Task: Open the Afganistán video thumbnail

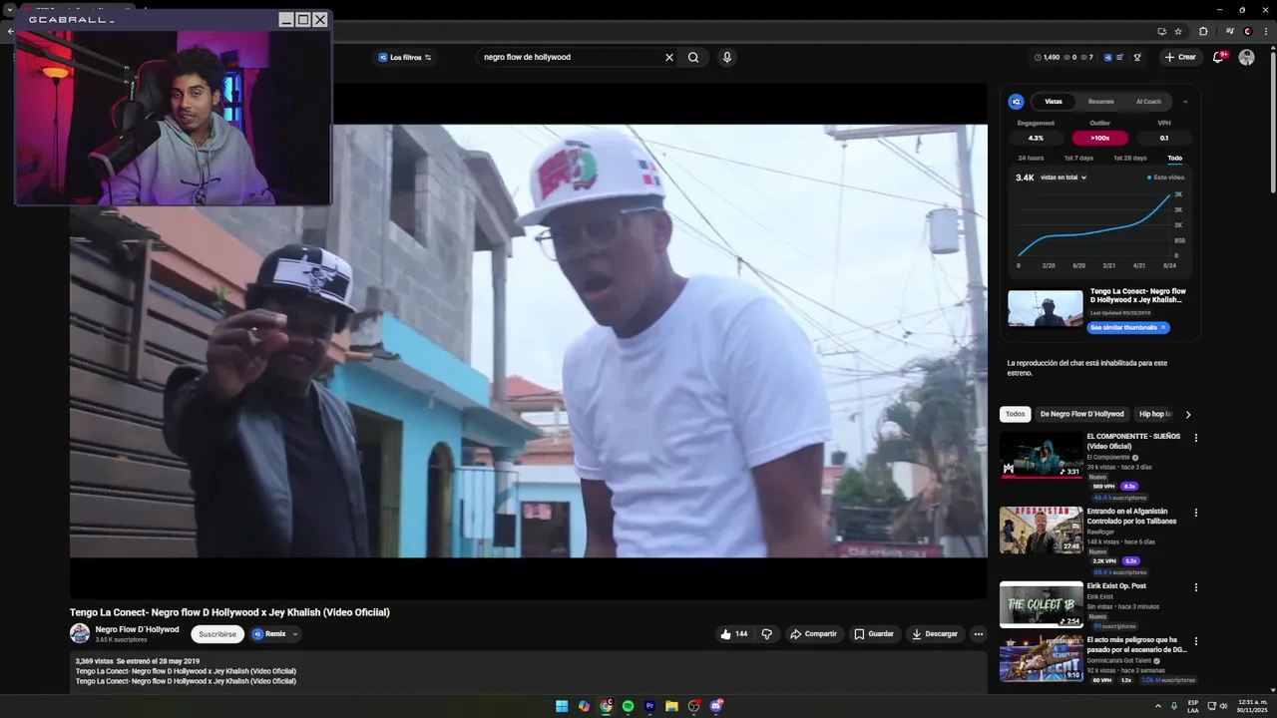Action: click(1042, 530)
